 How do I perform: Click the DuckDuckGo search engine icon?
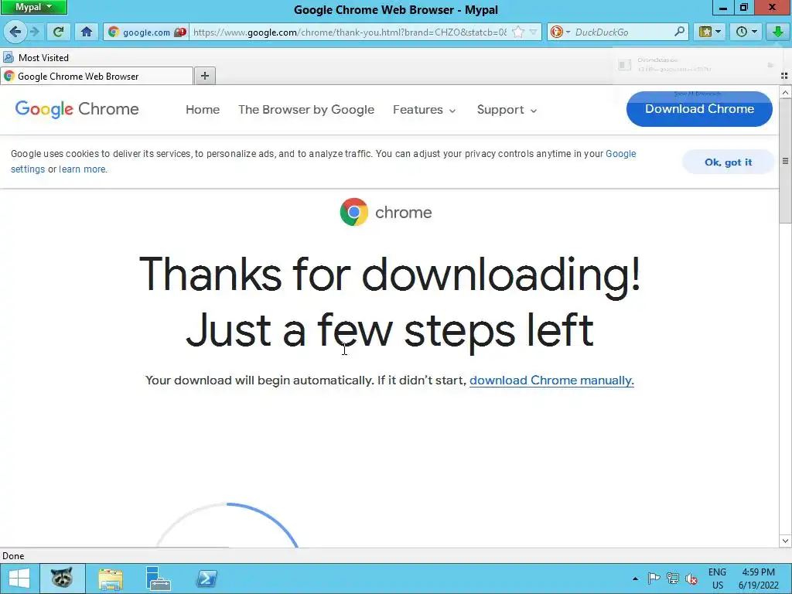557,32
